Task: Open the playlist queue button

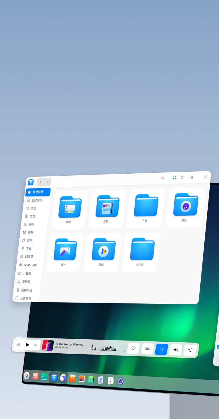Action: click(190, 350)
